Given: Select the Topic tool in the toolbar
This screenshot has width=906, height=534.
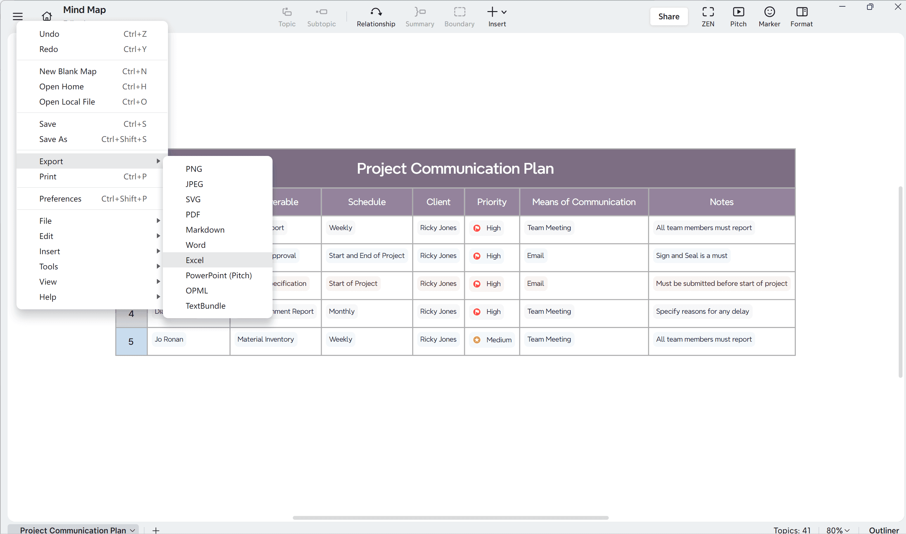Looking at the screenshot, I should pyautogui.click(x=286, y=16).
